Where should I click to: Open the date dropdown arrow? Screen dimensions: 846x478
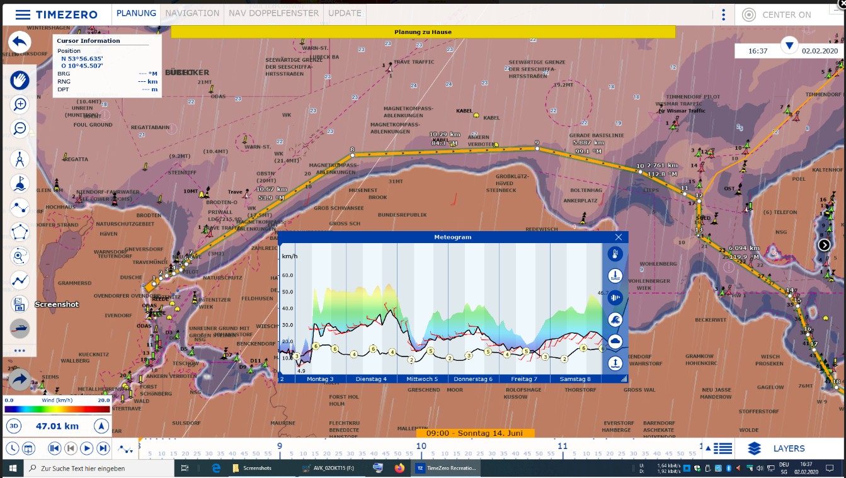click(x=789, y=45)
